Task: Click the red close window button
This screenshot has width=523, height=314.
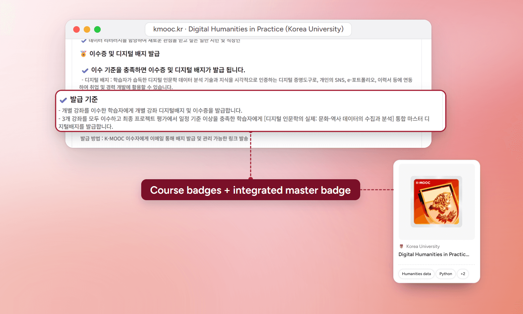Action: [x=76, y=29]
